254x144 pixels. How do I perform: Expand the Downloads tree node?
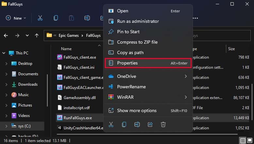6,84
